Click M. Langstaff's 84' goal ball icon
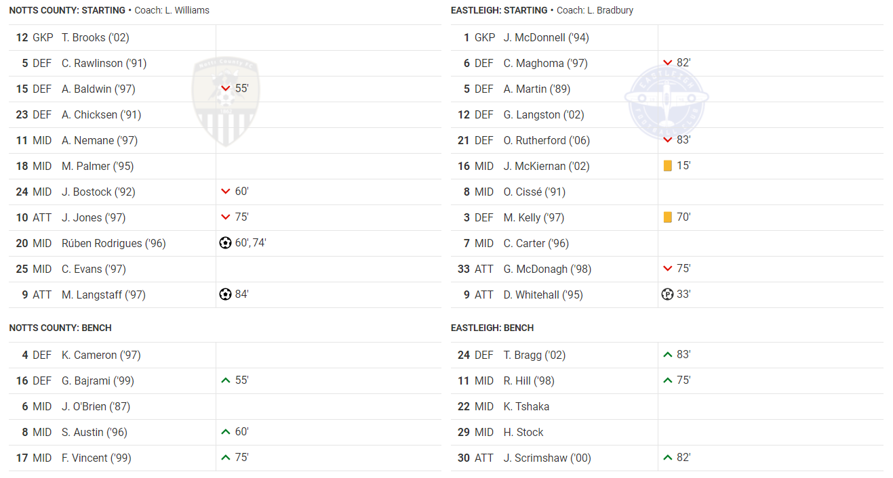 pos(226,295)
